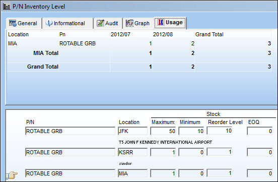
Task: Click the Stock group heading
Action: 214,114
